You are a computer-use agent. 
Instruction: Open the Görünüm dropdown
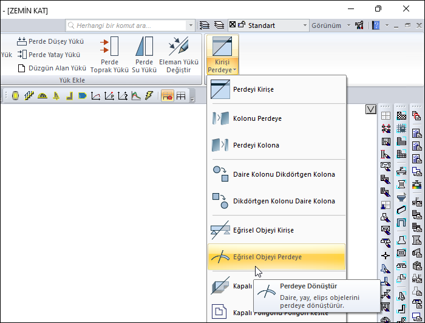tap(331, 25)
